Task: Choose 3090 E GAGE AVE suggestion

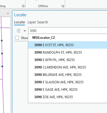Action: (68, 90)
